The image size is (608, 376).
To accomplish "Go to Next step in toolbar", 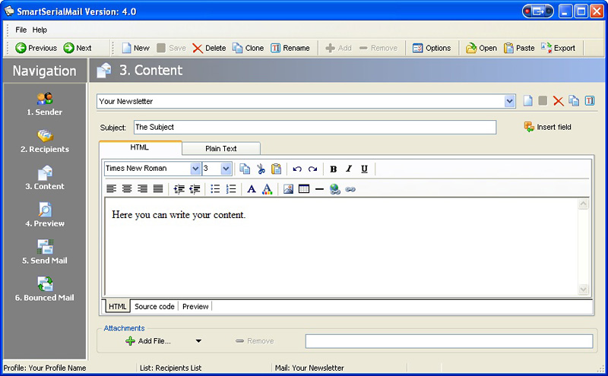I will click(78, 48).
